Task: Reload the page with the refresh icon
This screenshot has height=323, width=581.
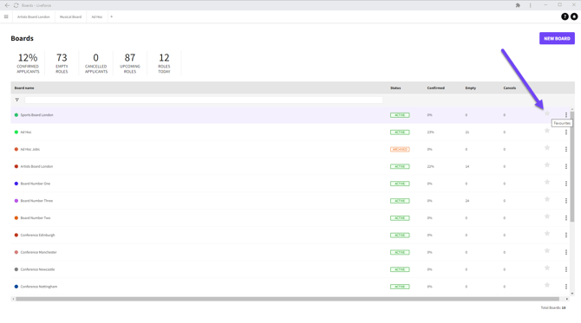Action: pos(16,5)
